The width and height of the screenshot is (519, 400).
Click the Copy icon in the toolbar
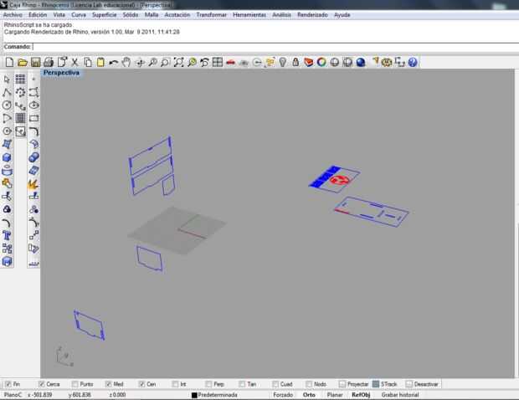pyautogui.click(x=88, y=62)
